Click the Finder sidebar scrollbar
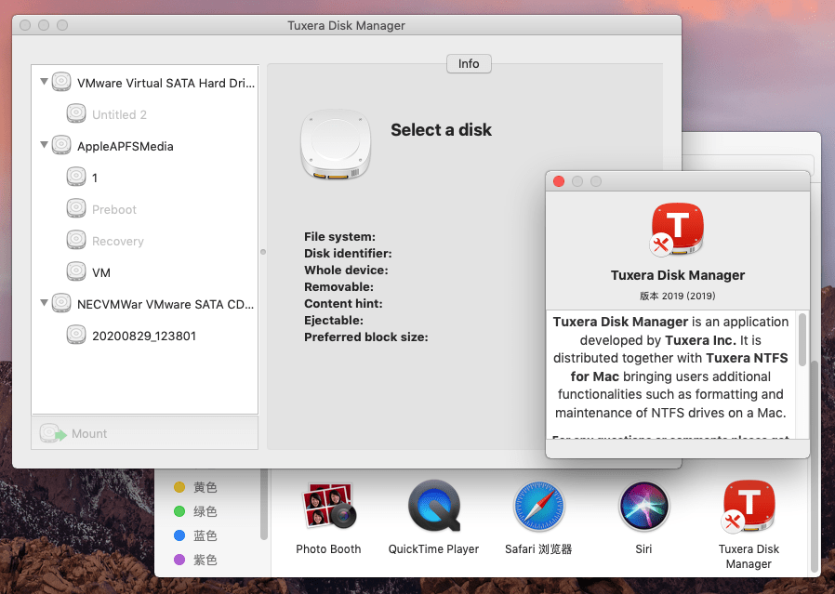This screenshot has width=835, height=594. pyautogui.click(x=263, y=505)
